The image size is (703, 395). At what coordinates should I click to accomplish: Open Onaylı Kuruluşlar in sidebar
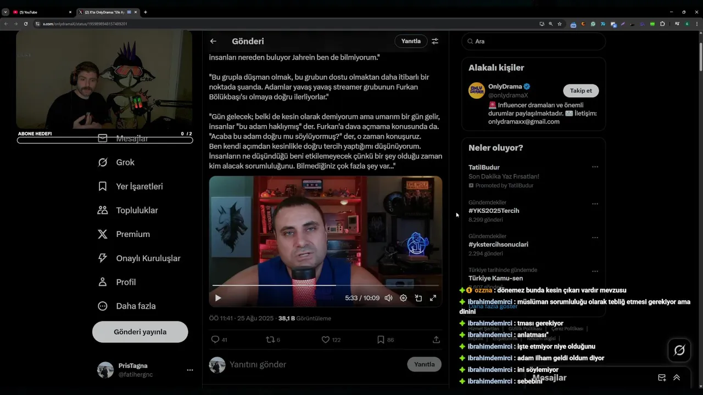click(139, 258)
